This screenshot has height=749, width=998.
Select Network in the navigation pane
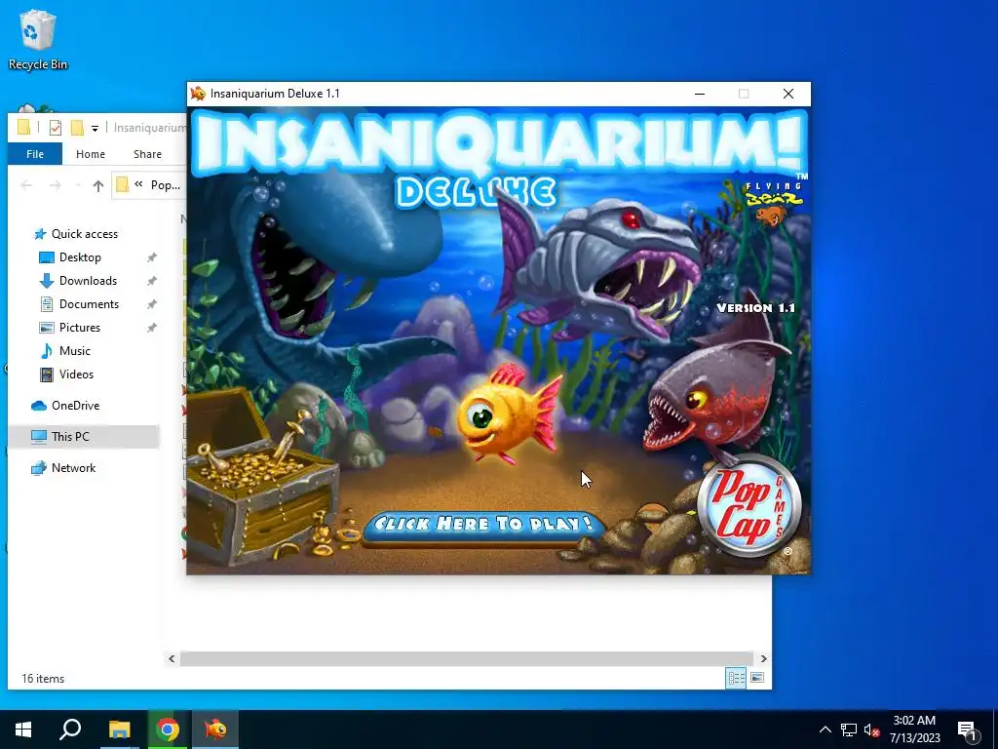pos(73,468)
